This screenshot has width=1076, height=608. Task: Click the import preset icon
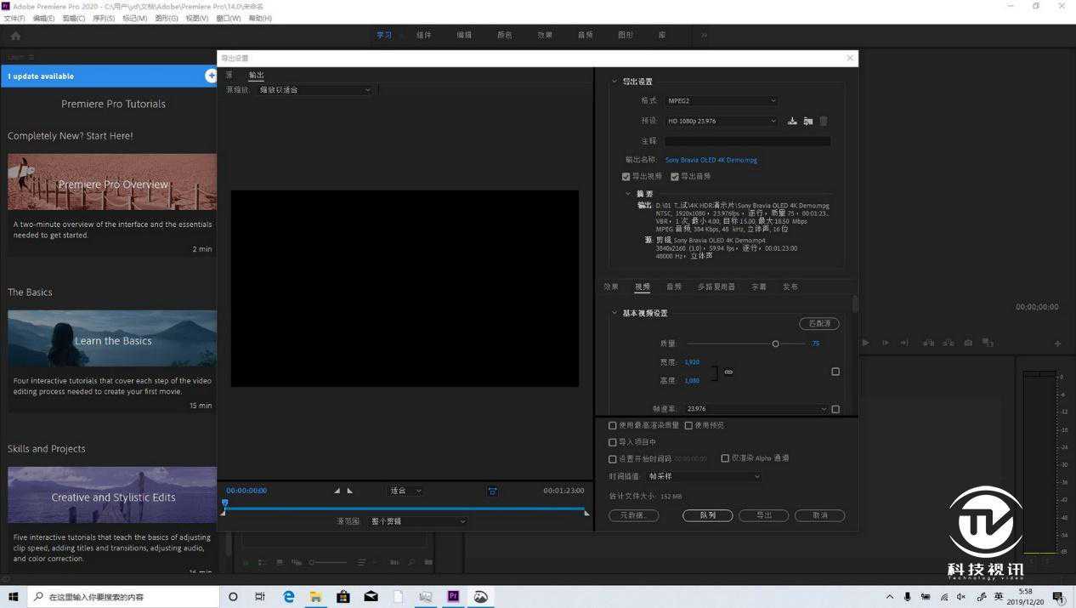click(x=807, y=122)
